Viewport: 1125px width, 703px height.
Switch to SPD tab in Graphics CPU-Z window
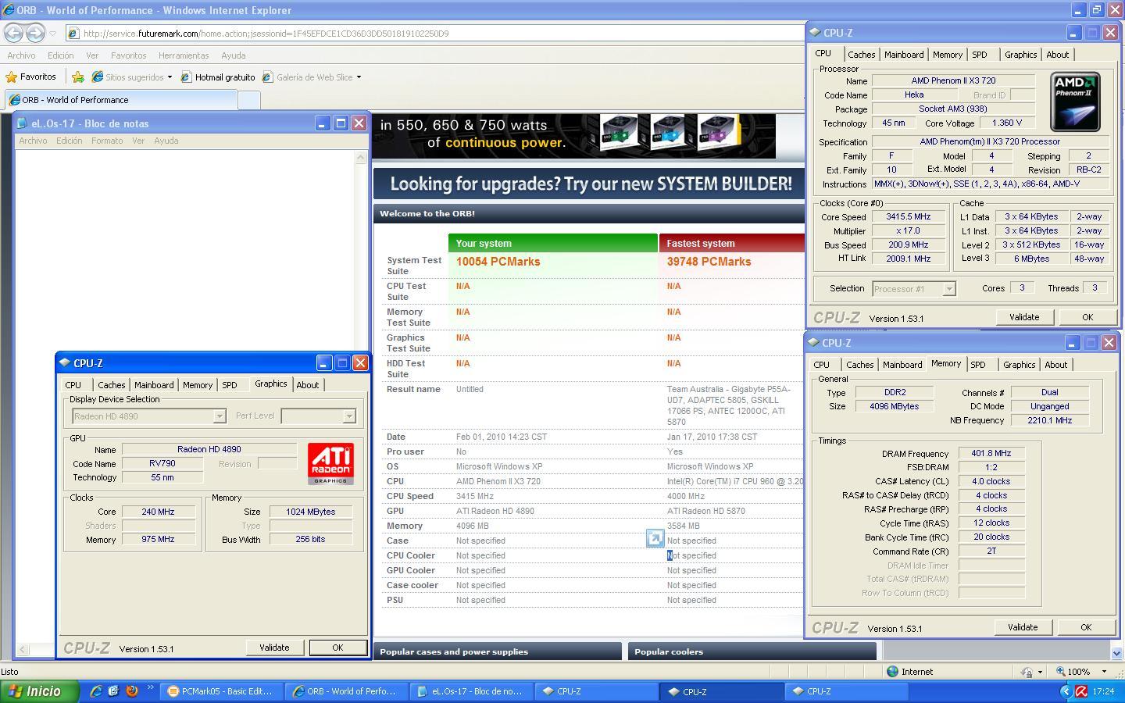click(x=229, y=384)
